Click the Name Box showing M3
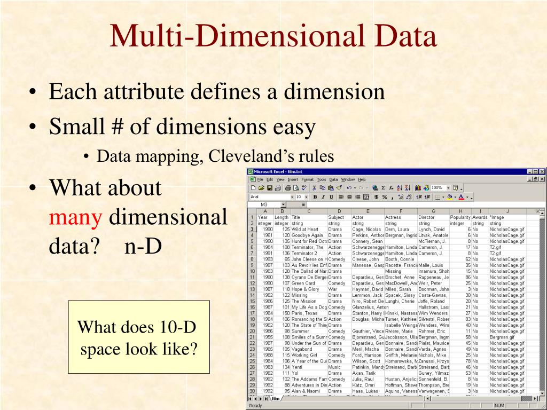547x410 pixels. pyautogui.click(x=264, y=204)
